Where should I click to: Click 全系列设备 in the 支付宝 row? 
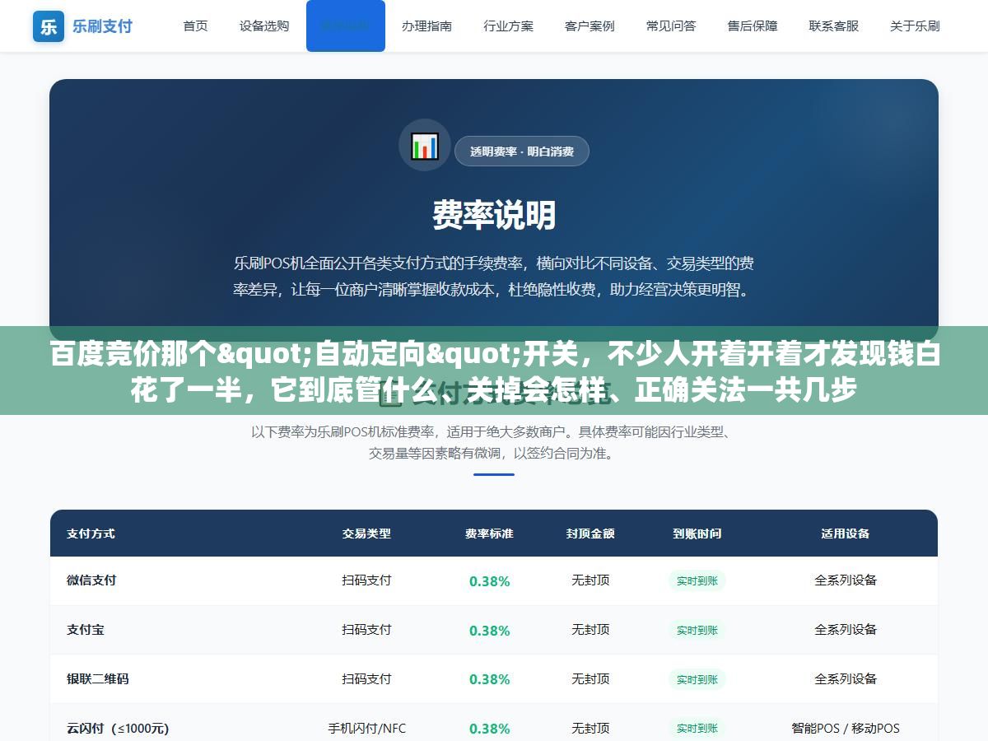coord(846,629)
